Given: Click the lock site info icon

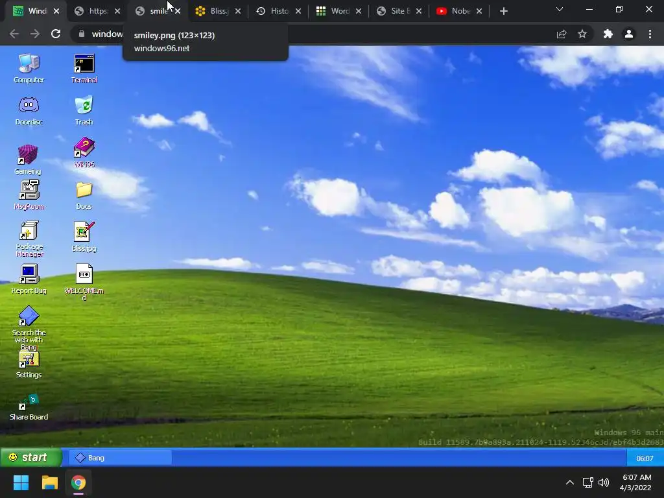Looking at the screenshot, I should point(81,34).
